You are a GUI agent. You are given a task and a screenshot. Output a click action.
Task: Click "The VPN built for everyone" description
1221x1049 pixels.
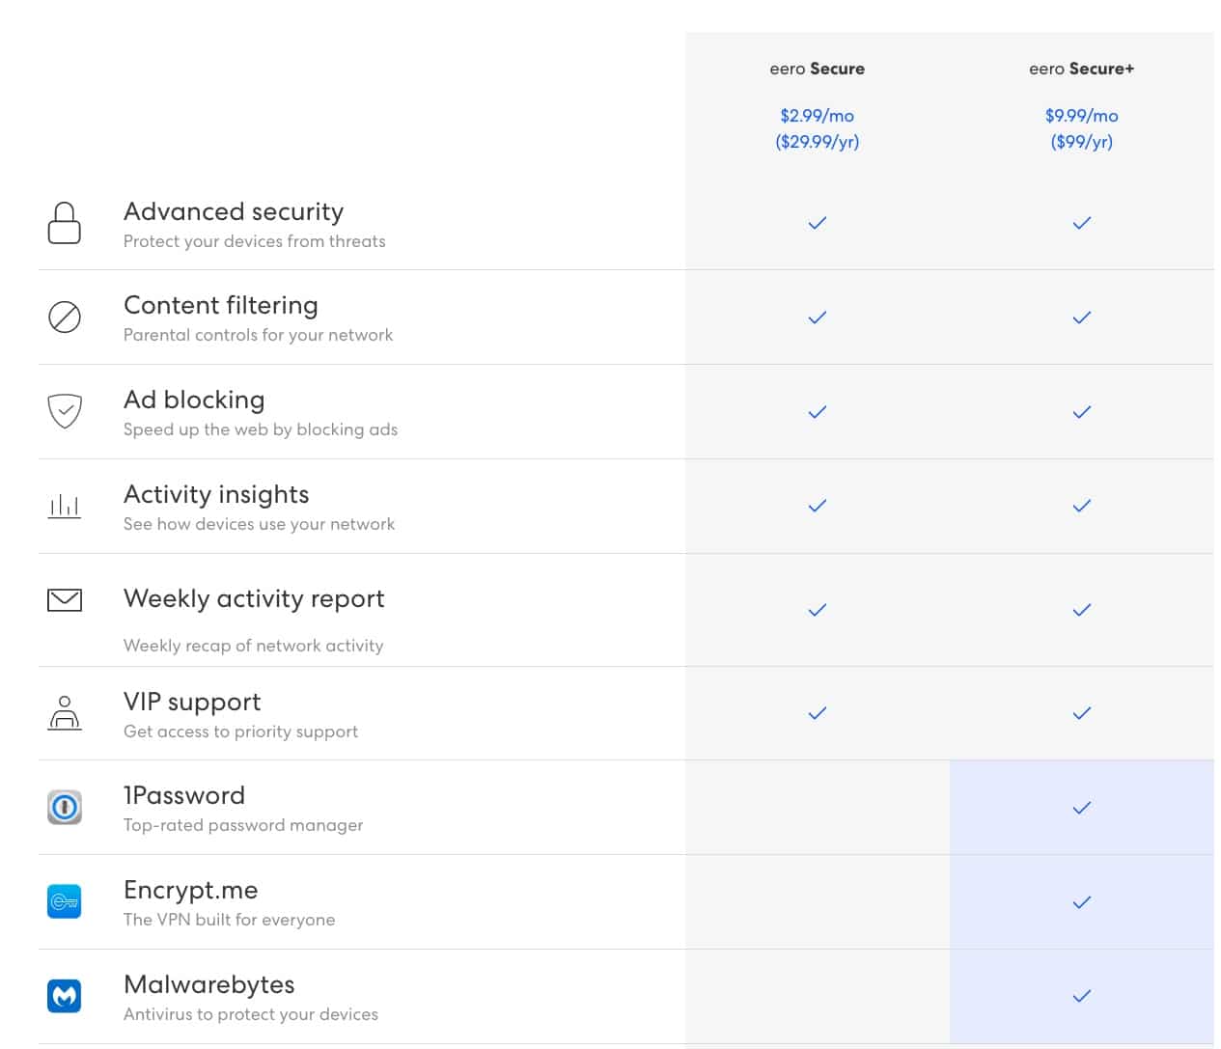230,920
